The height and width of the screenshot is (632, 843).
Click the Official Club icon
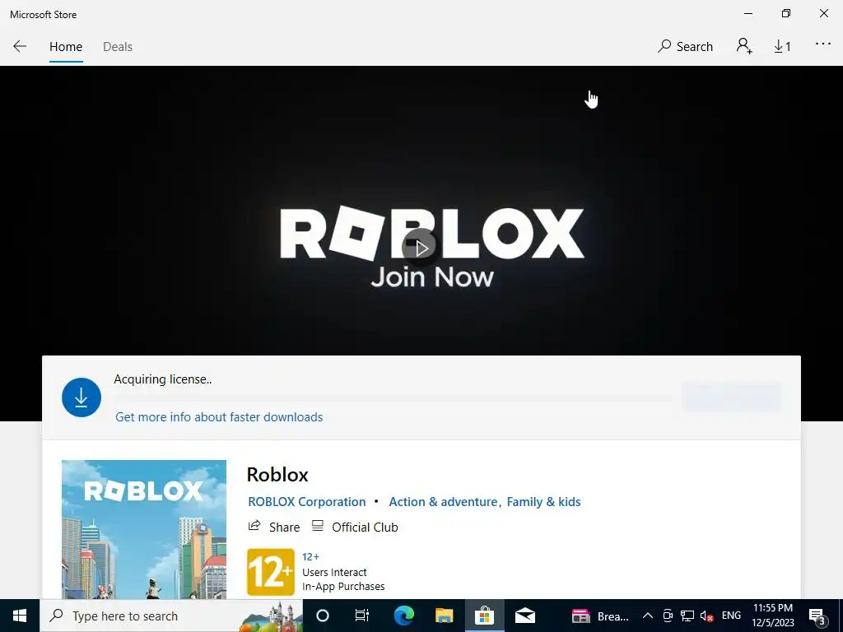tap(318, 526)
